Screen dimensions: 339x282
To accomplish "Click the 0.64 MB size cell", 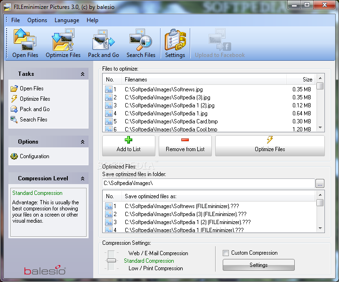I will (x=302, y=113).
